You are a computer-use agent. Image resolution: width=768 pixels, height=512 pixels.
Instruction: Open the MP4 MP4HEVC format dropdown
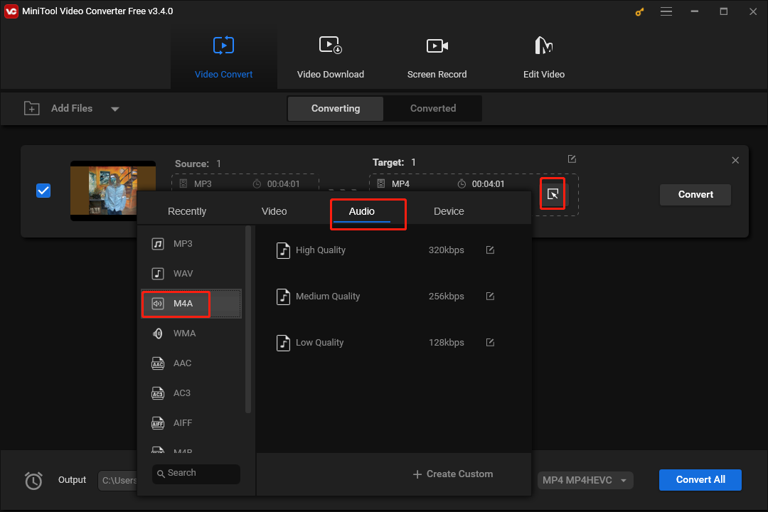point(585,480)
